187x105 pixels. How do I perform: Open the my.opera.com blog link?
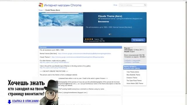click(53, 68)
